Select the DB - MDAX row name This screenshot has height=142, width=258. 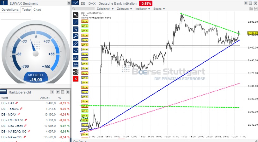(x=9, y=114)
